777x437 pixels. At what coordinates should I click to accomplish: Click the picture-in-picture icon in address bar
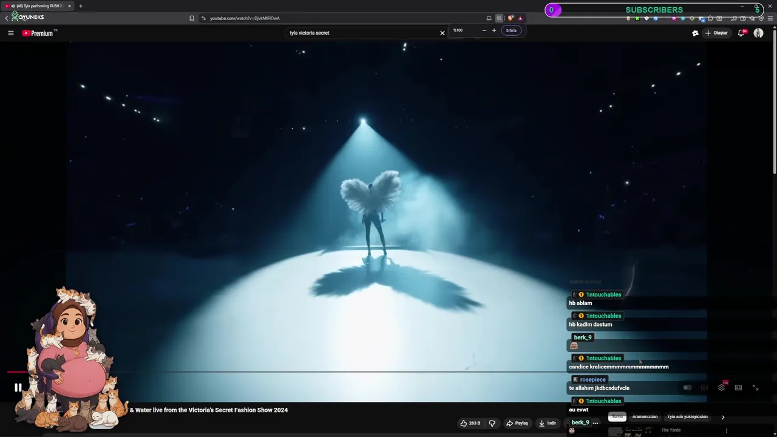(489, 18)
